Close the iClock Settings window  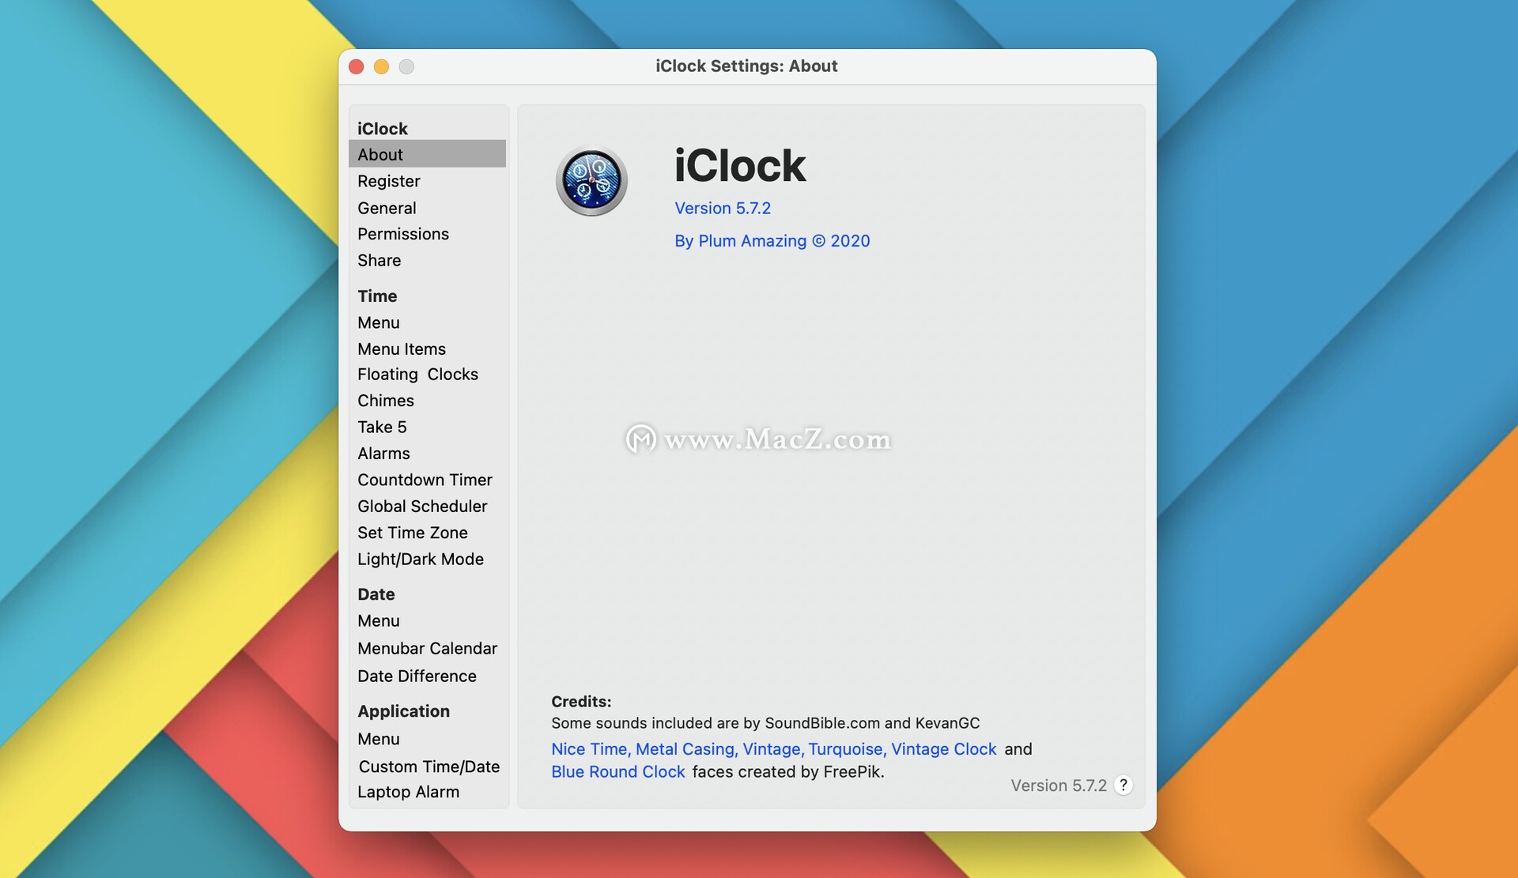(356, 66)
